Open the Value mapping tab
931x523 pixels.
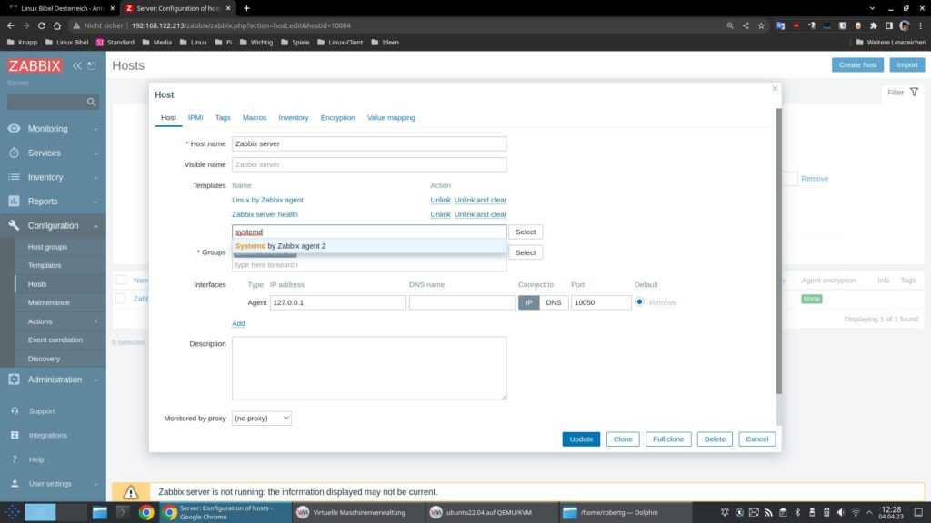pyautogui.click(x=391, y=117)
